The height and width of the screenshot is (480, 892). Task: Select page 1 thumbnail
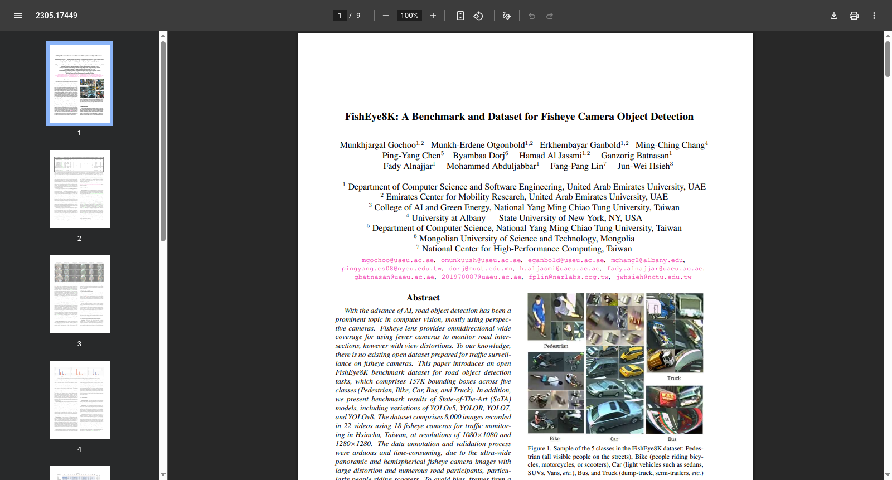[80, 84]
